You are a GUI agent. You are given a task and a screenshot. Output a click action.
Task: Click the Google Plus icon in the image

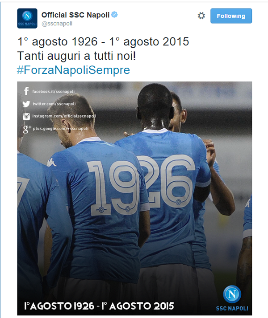(27, 129)
